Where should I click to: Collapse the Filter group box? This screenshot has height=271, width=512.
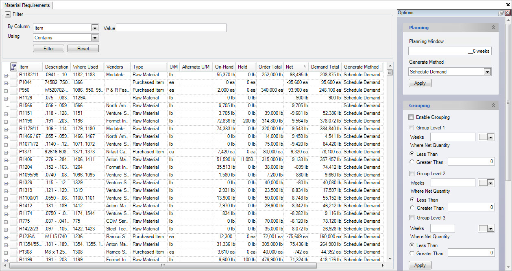coord(8,14)
